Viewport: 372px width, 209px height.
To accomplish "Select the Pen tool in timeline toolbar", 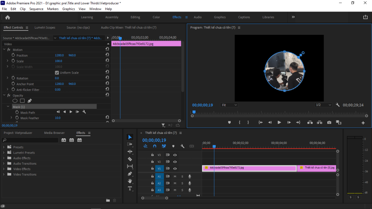I will [x=130, y=174].
